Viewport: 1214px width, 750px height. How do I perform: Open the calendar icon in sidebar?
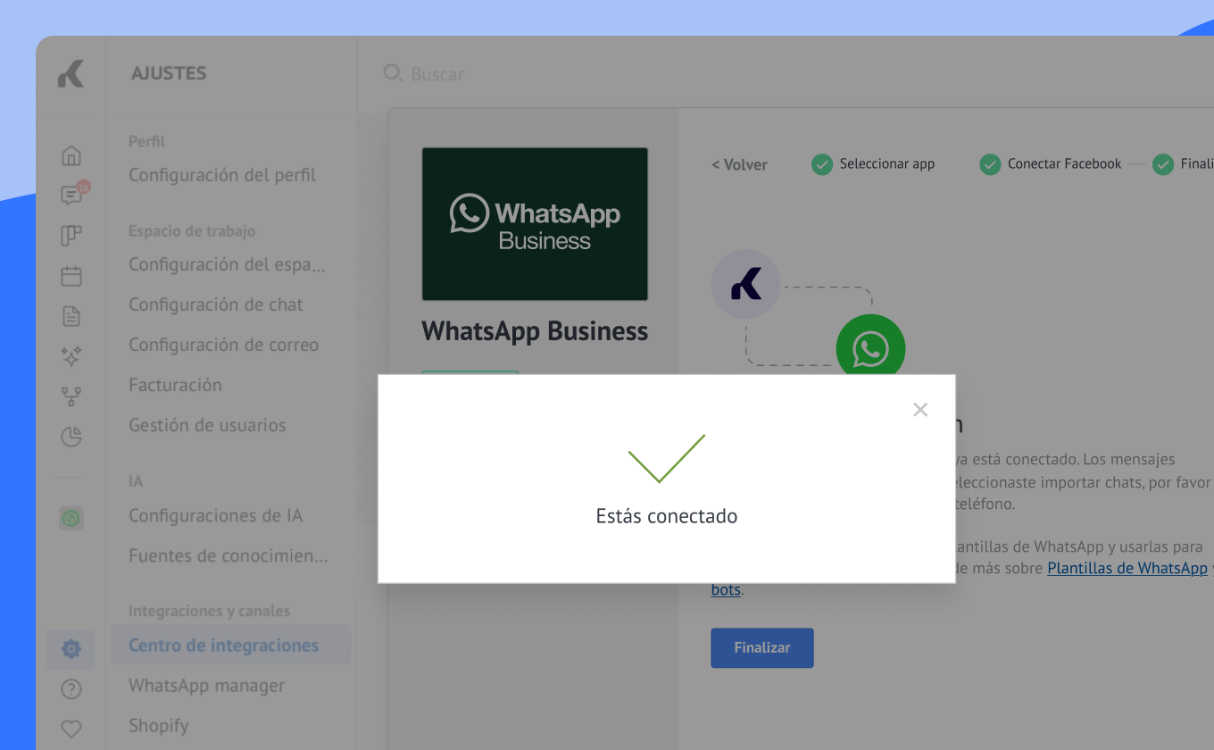click(71, 276)
